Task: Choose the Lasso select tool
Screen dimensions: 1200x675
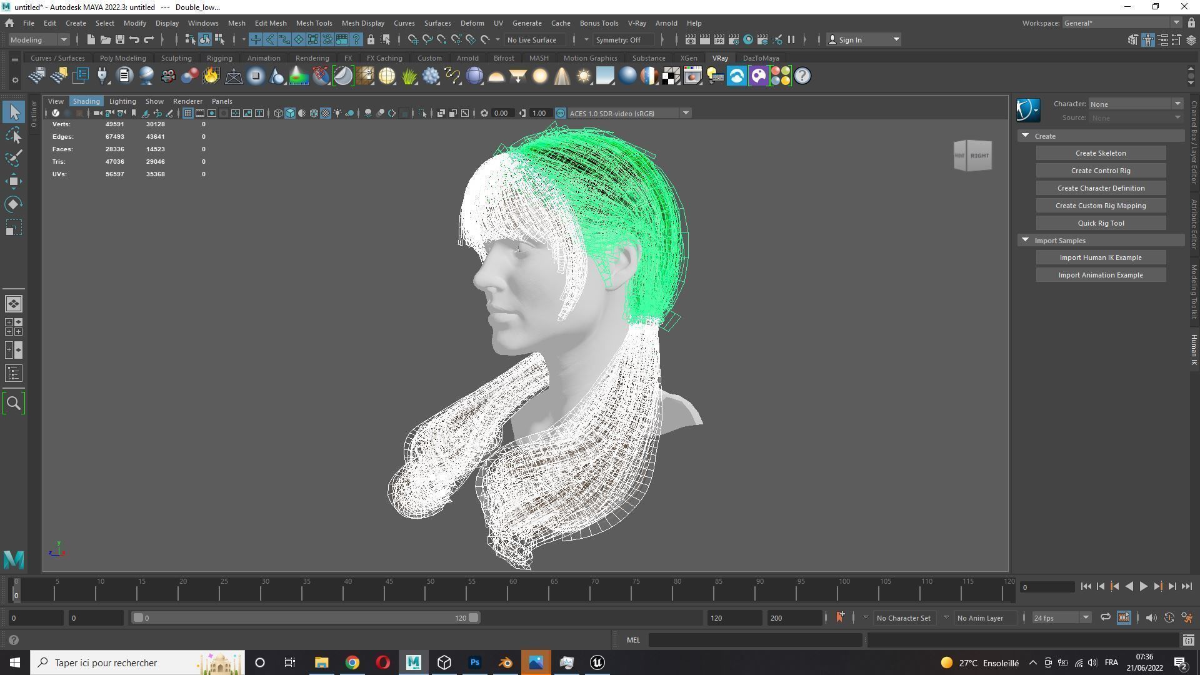Action: tap(13, 136)
